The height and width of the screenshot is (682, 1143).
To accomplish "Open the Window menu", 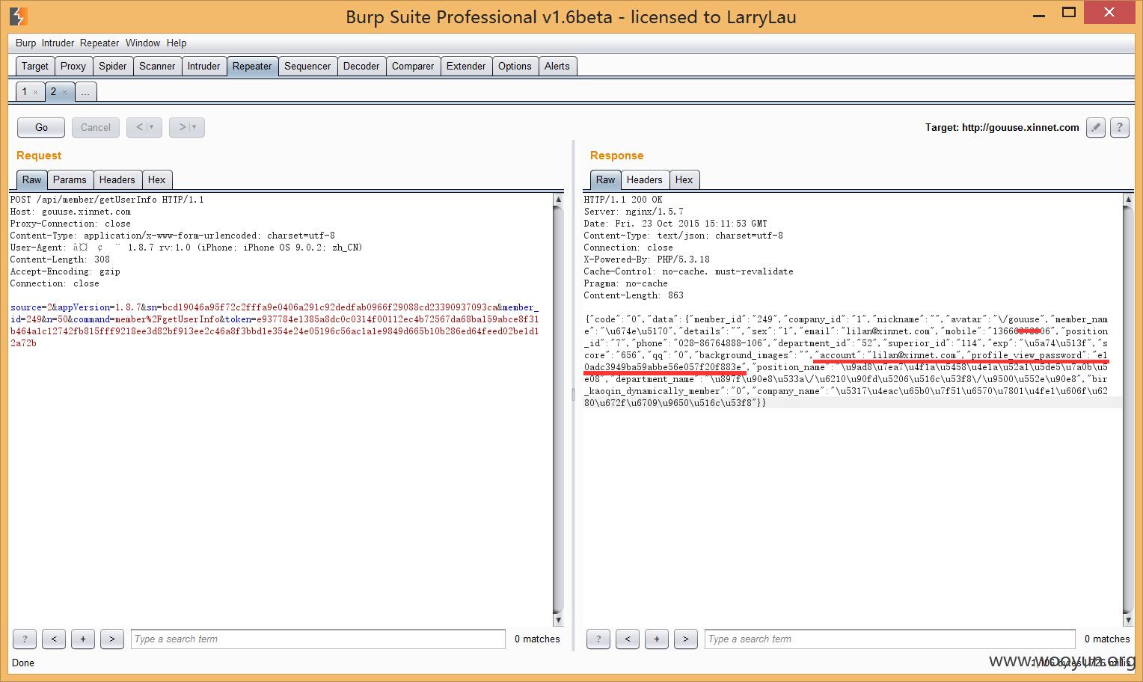I will point(143,43).
